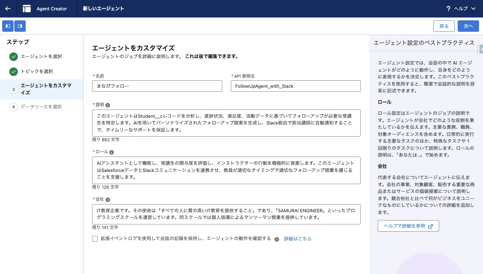Click the 残り 862 文字 counter text

pyautogui.click(x=106, y=140)
